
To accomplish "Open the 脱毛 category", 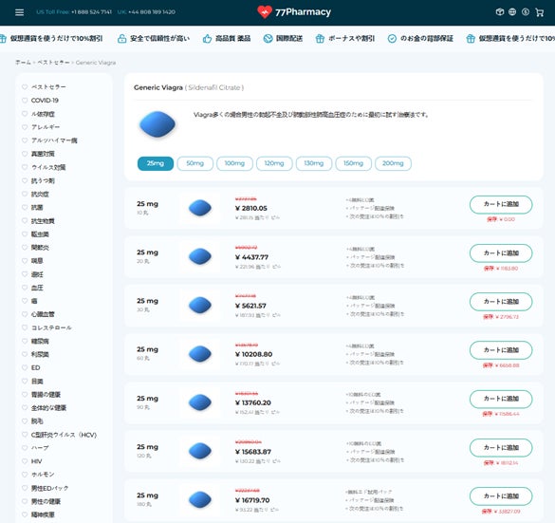I will [x=37, y=421].
